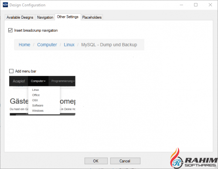Viewport: 218px width, 169px height.
Task: Select Office entry in preview dropdown
Action: (36, 95)
